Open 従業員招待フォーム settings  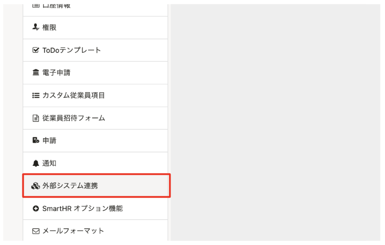tap(95, 118)
